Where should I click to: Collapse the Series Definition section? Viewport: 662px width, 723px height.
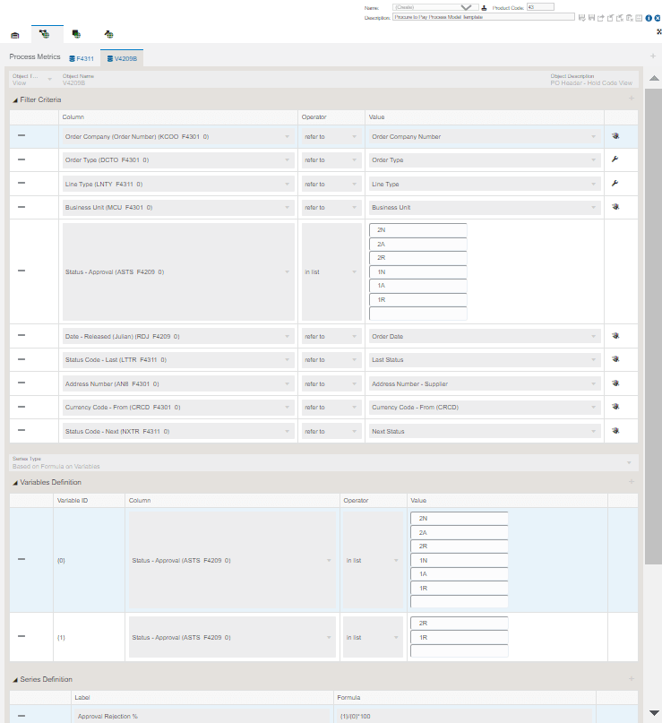[14, 680]
